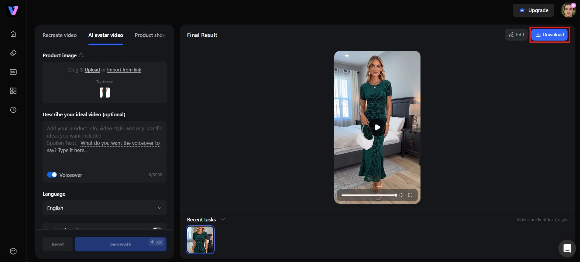
Task: Click the video progress slider
Action: (x=369, y=195)
